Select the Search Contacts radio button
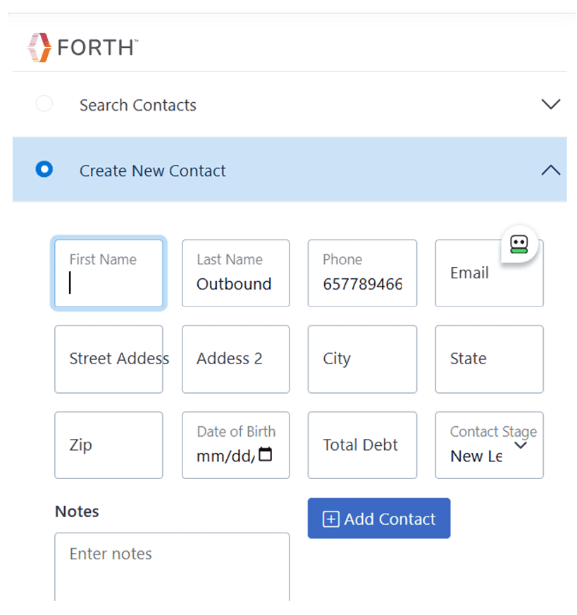This screenshot has width=577, height=615. [44, 104]
